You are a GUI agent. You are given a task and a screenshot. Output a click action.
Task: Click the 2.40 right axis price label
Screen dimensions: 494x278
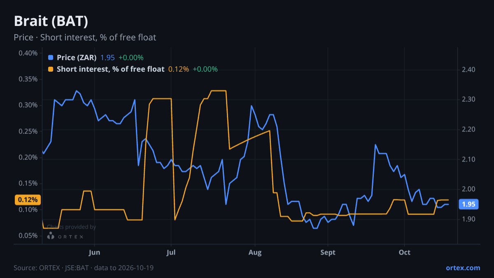click(x=468, y=70)
